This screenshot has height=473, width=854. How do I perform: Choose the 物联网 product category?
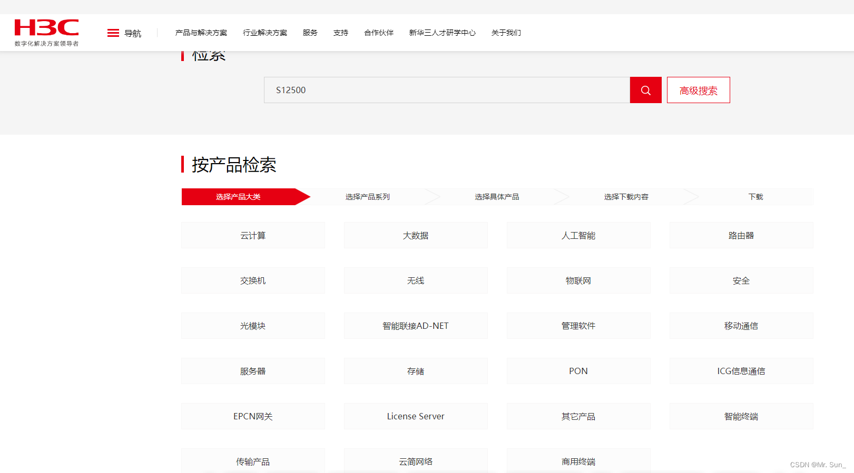pos(578,280)
